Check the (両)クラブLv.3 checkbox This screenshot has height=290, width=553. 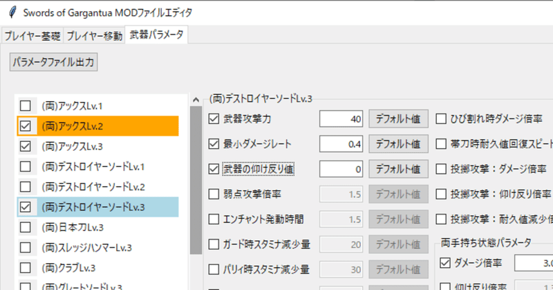pyautogui.click(x=26, y=268)
